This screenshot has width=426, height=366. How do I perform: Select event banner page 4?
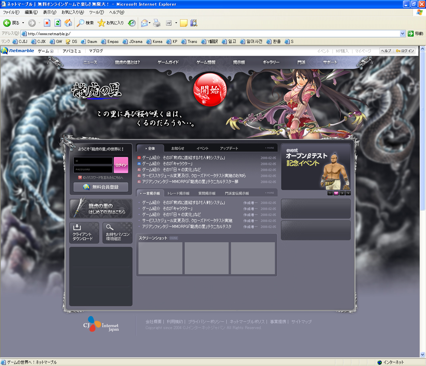click(348, 193)
